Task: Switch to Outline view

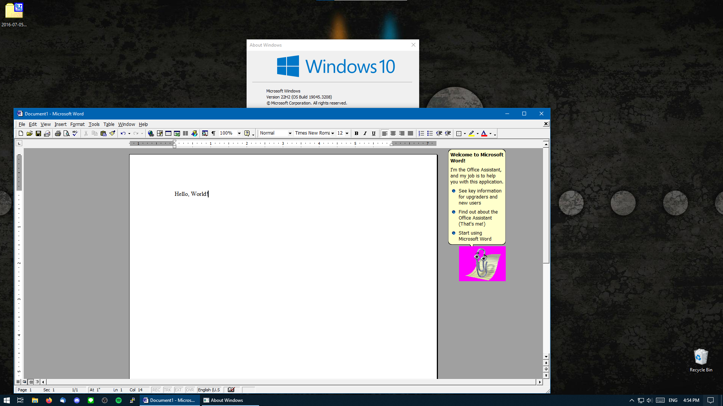Action: click(x=37, y=382)
